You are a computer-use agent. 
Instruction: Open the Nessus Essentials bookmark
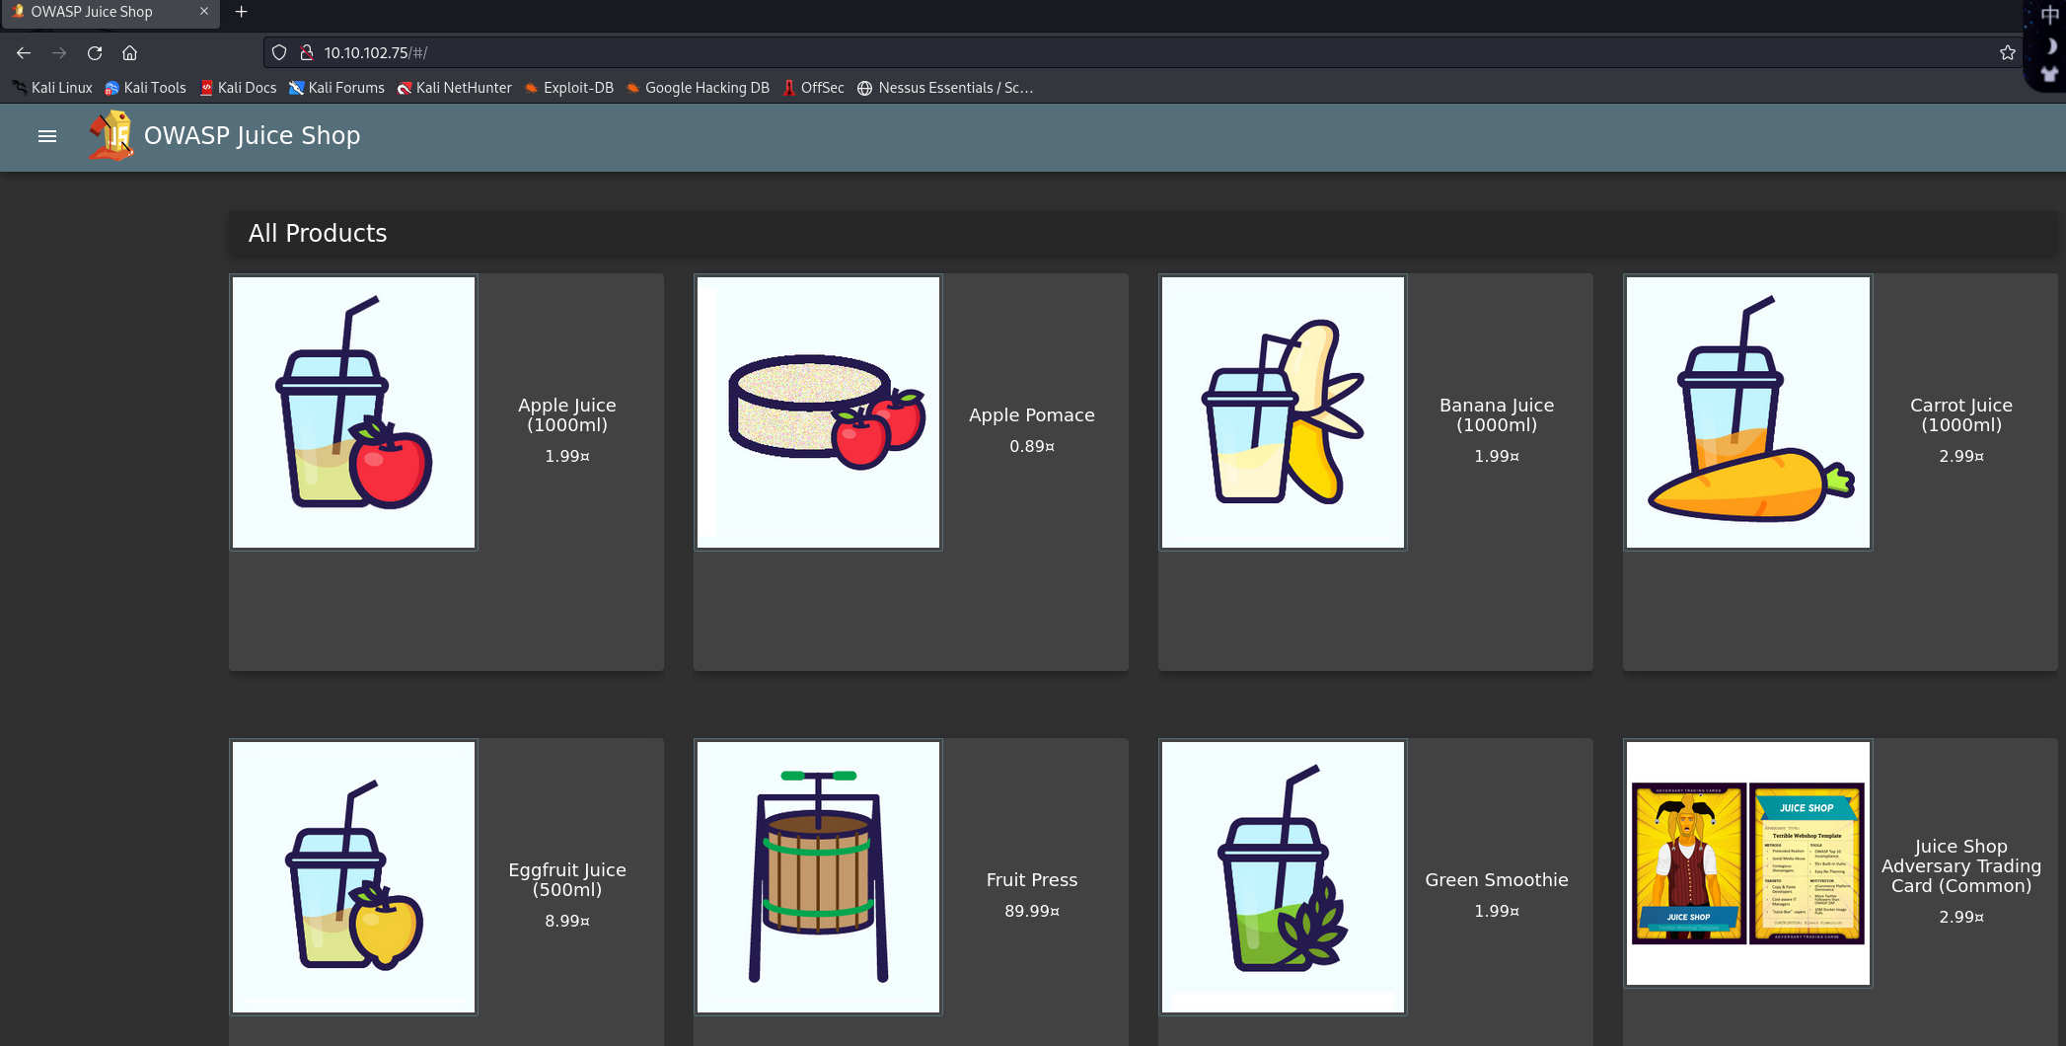[945, 88]
